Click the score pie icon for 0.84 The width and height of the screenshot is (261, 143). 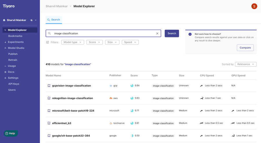[132, 86]
